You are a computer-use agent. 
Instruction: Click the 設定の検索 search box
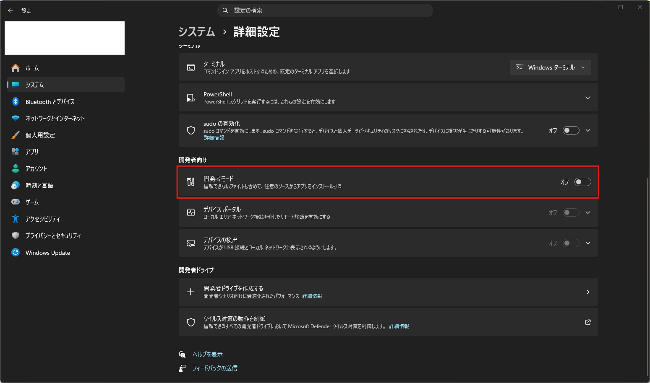(x=325, y=10)
